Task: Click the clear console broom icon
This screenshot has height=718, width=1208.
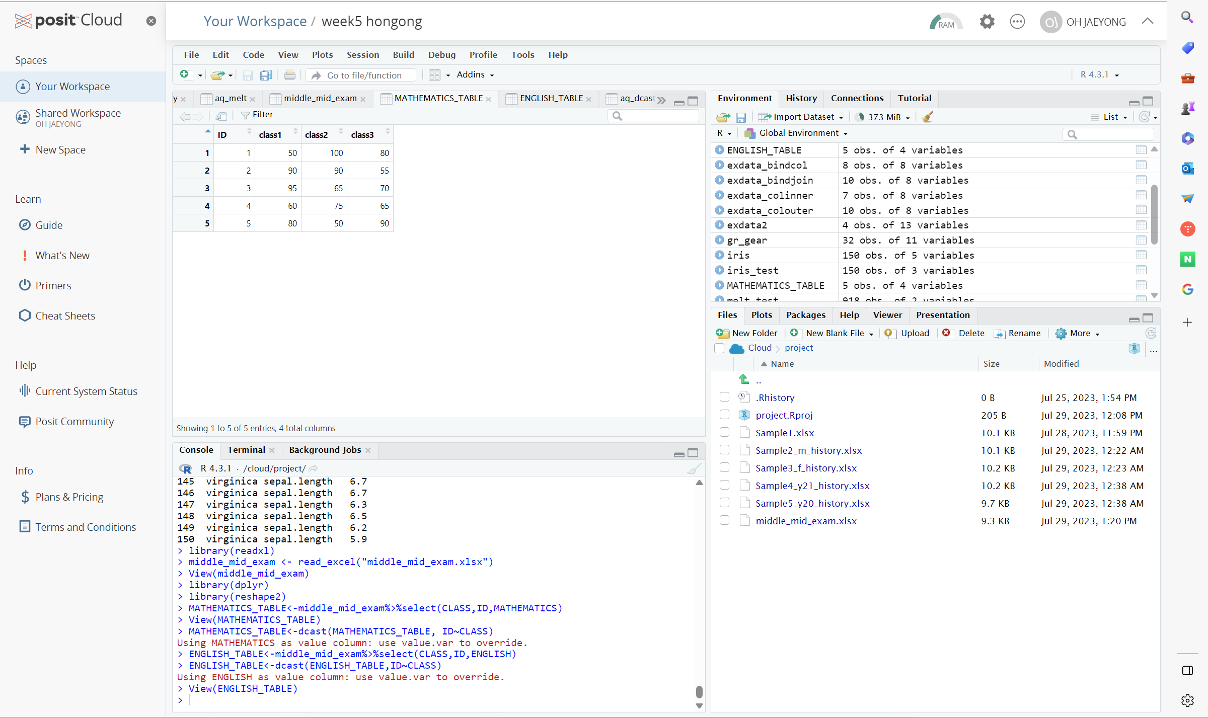Action: pyautogui.click(x=694, y=469)
